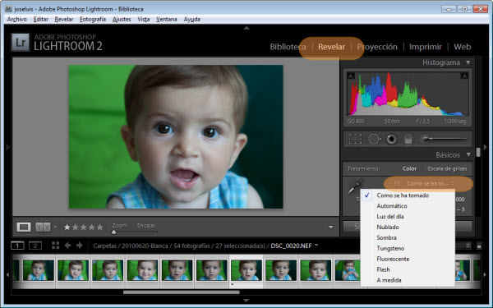
Task: Open the Ventana menu
Action: point(167,19)
